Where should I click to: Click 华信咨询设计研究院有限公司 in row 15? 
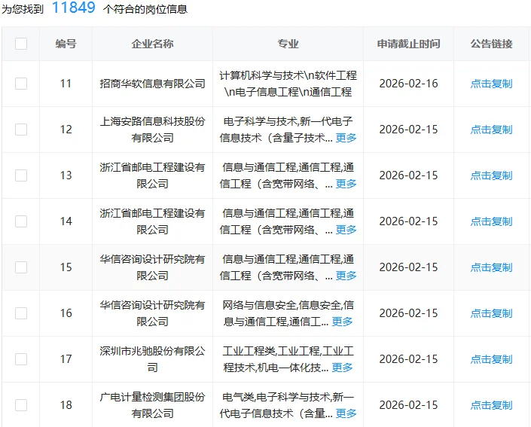point(152,267)
